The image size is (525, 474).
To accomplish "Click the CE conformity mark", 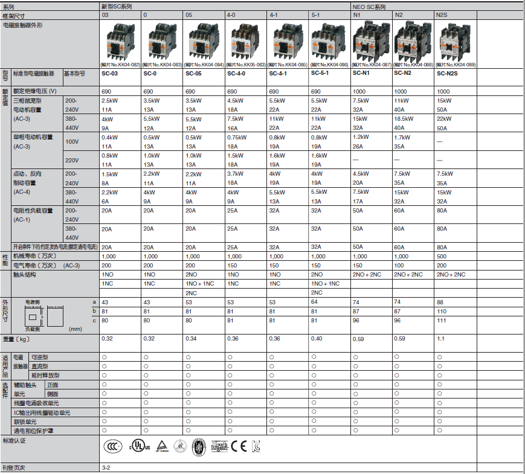I will (239, 446).
